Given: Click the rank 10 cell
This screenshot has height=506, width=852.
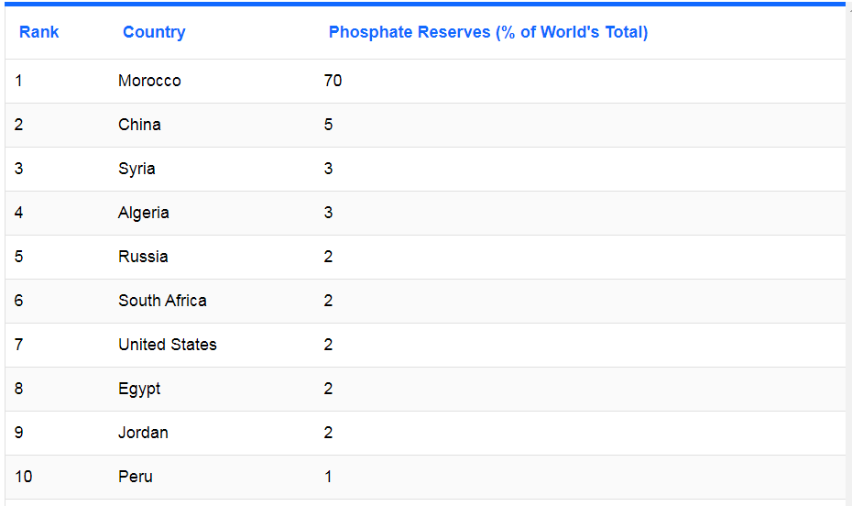Looking at the screenshot, I should (x=23, y=477).
